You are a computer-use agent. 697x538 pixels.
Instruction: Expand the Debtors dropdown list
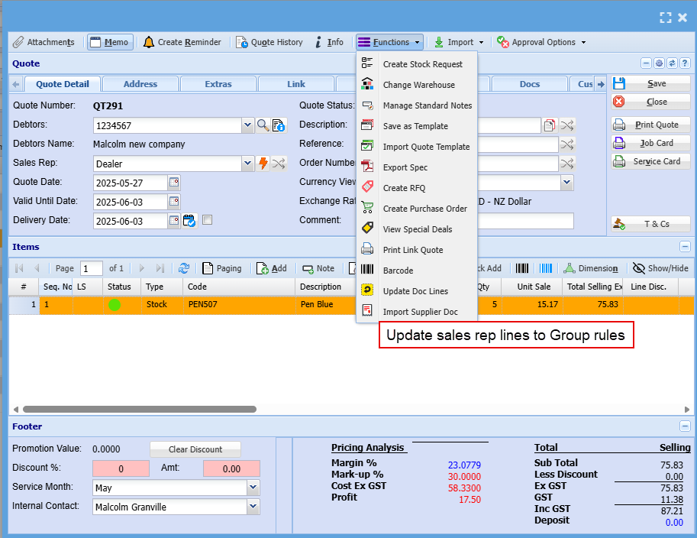tap(247, 125)
